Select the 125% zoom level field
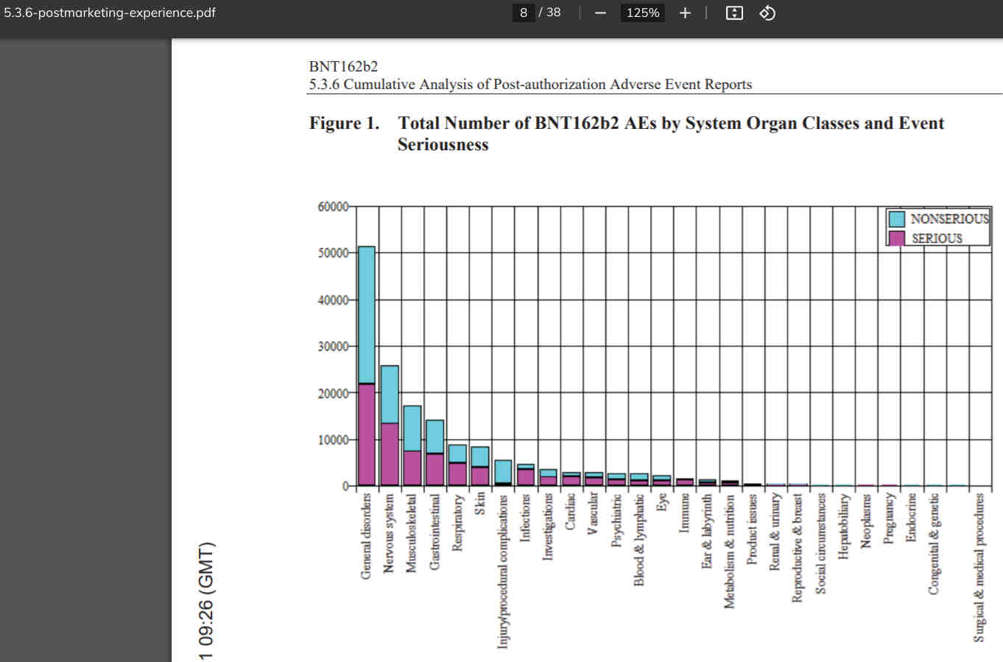The height and width of the screenshot is (662, 1003). point(643,13)
